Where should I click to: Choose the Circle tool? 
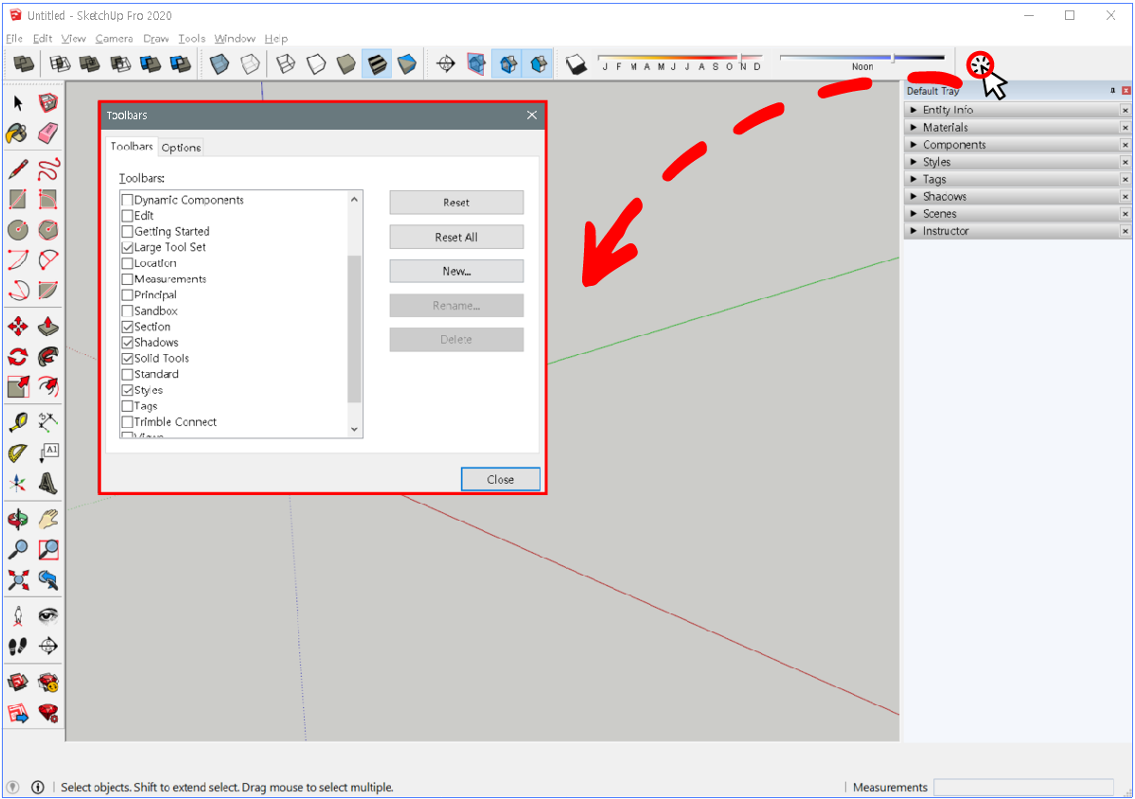[18, 230]
